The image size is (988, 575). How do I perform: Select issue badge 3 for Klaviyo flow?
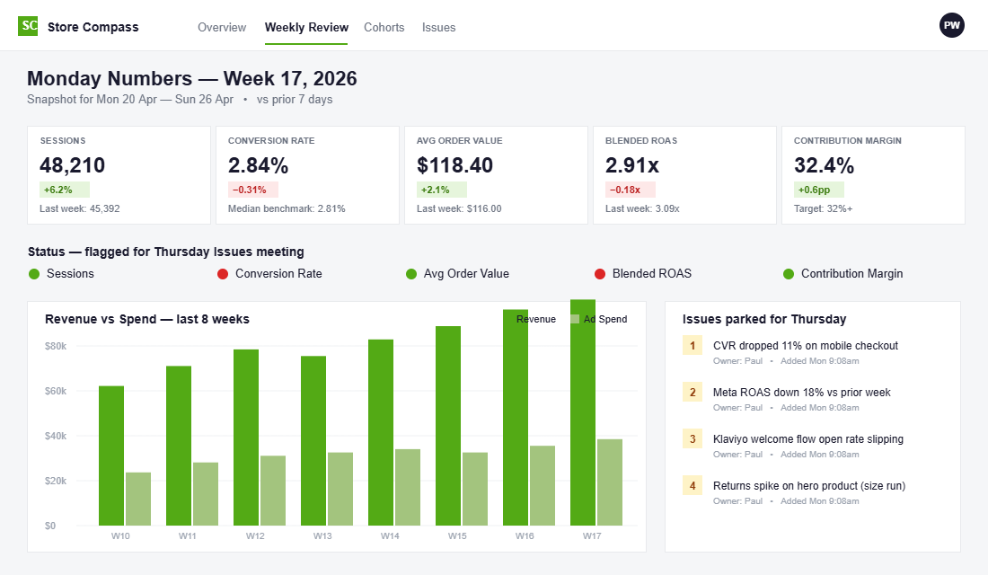pyautogui.click(x=692, y=438)
